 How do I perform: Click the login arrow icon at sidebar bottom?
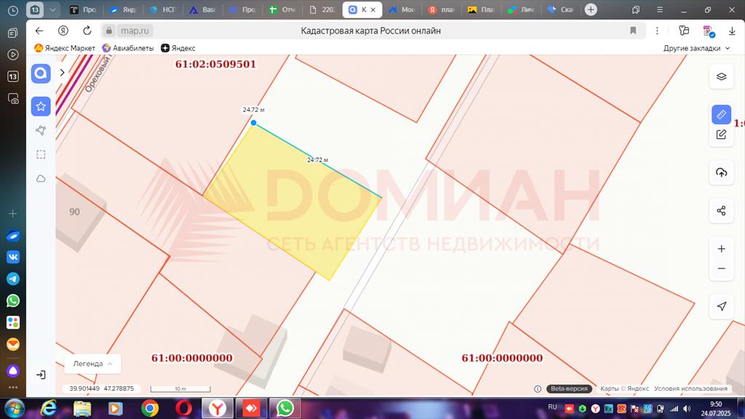(x=41, y=375)
